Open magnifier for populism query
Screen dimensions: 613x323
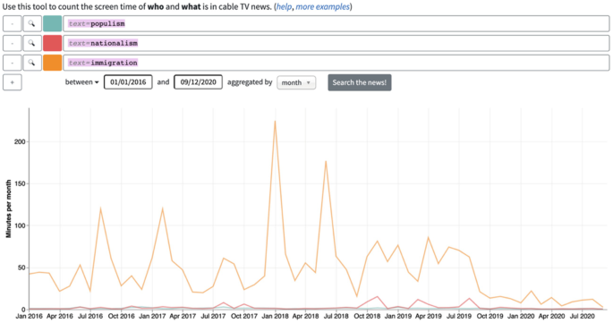pos(32,23)
